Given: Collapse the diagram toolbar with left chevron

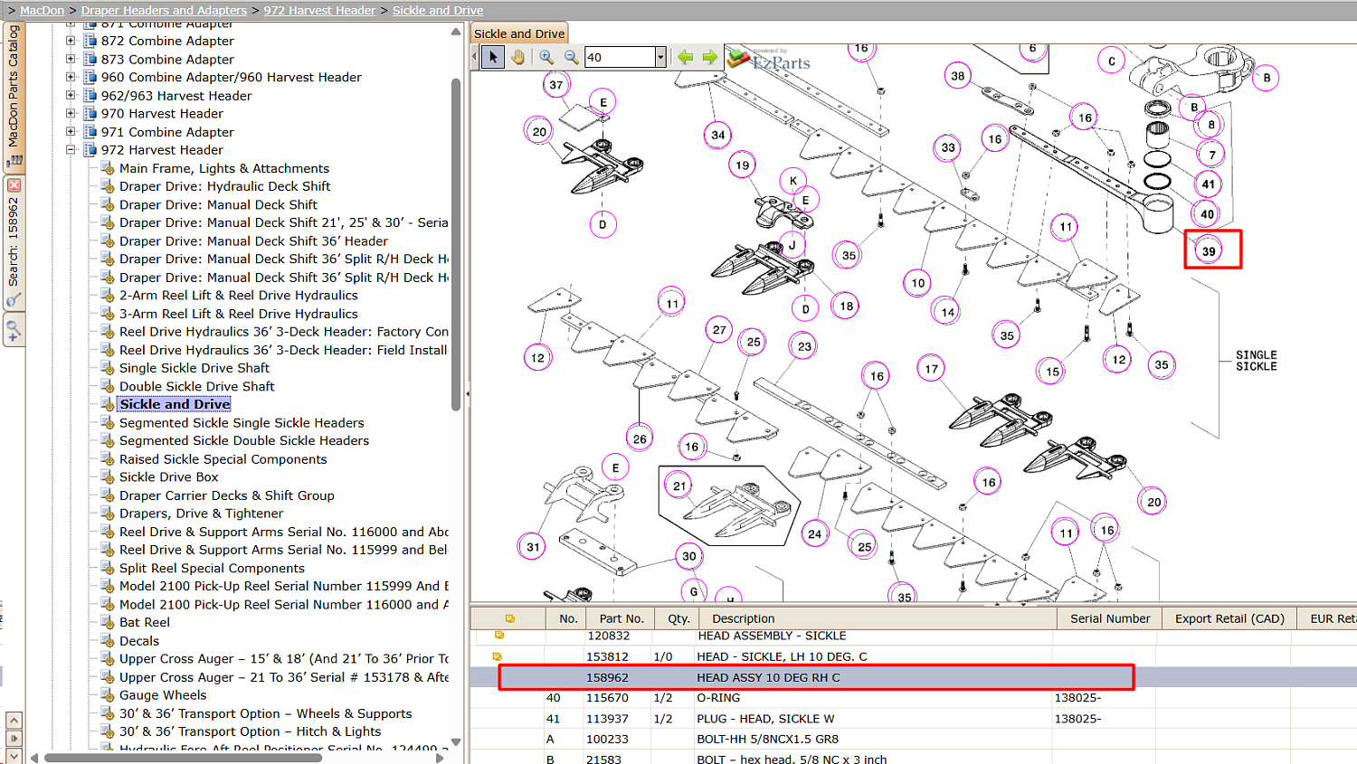Looking at the screenshot, I should click(x=475, y=57).
